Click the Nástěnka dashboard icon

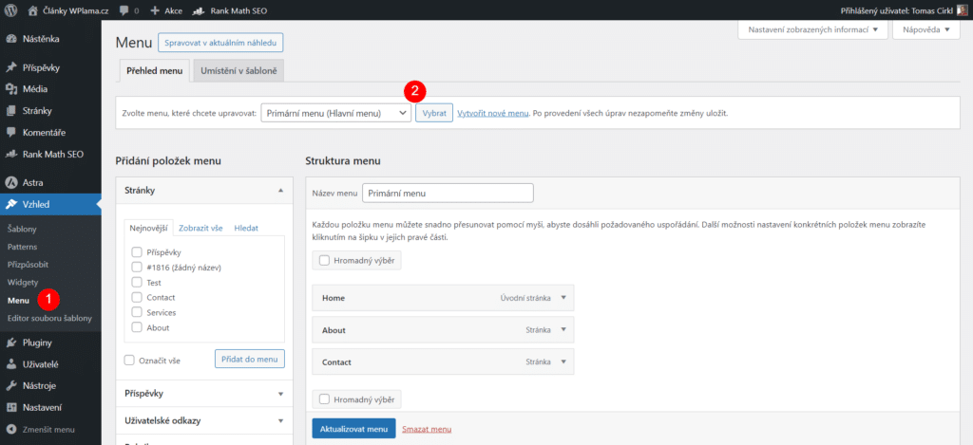click(x=10, y=39)
